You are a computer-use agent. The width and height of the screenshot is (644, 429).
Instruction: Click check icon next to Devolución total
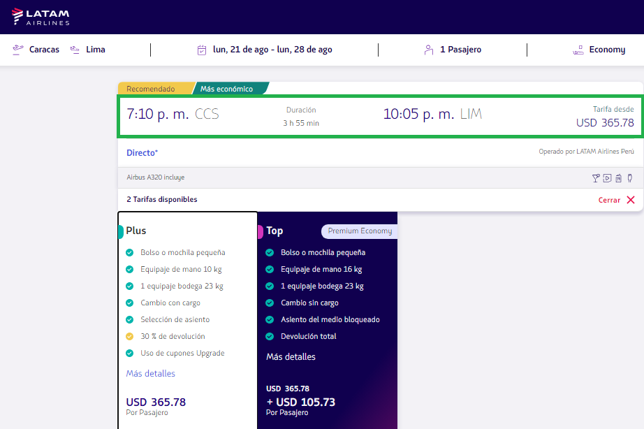coord(270,336)
